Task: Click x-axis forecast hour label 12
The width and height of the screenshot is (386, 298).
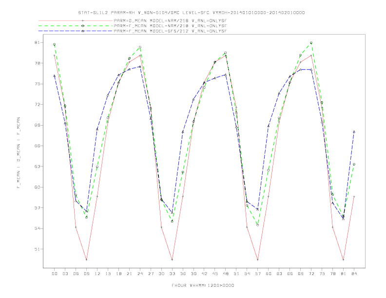Action: click(97, 274)
